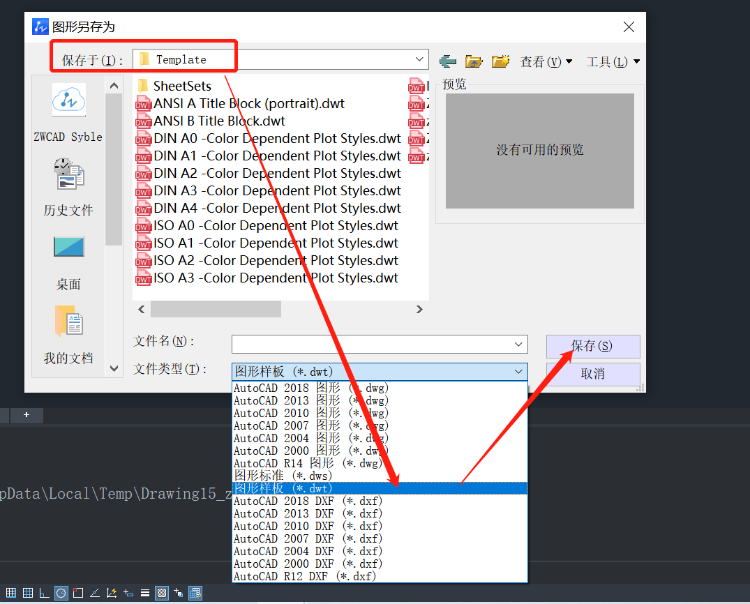This screenshot has width=750, height=604.
Task: Toggle dynamic input icon
Action: [x=128, y=593]
